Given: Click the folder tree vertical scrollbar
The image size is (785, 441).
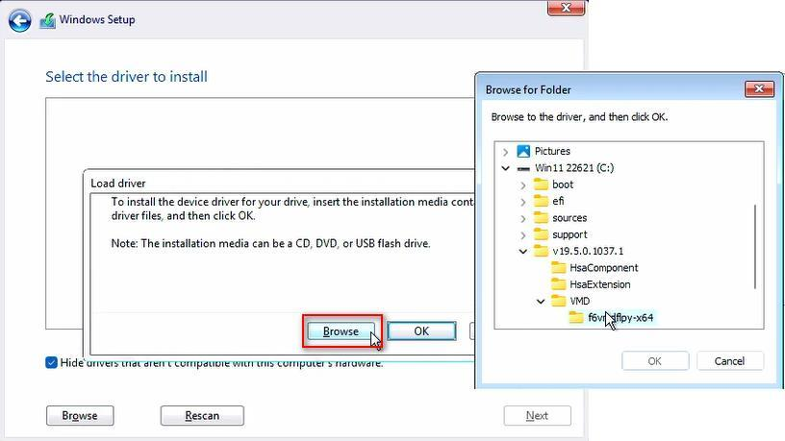Looking at the screenshot, I should point(755,246).
